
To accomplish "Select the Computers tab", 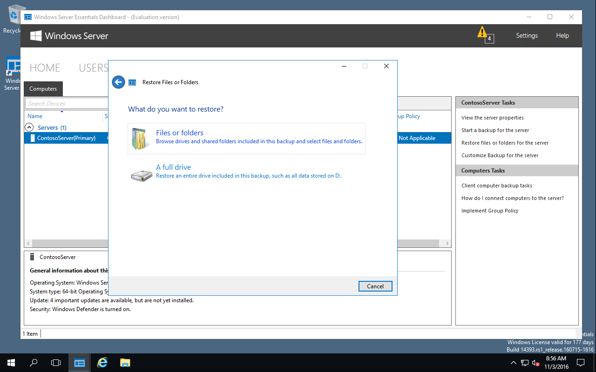I will [43, 89].
